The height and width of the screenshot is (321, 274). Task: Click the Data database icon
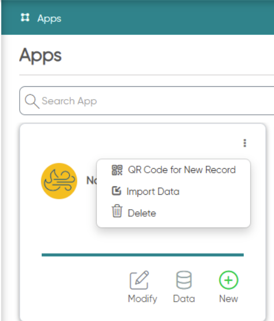(184, 280)
